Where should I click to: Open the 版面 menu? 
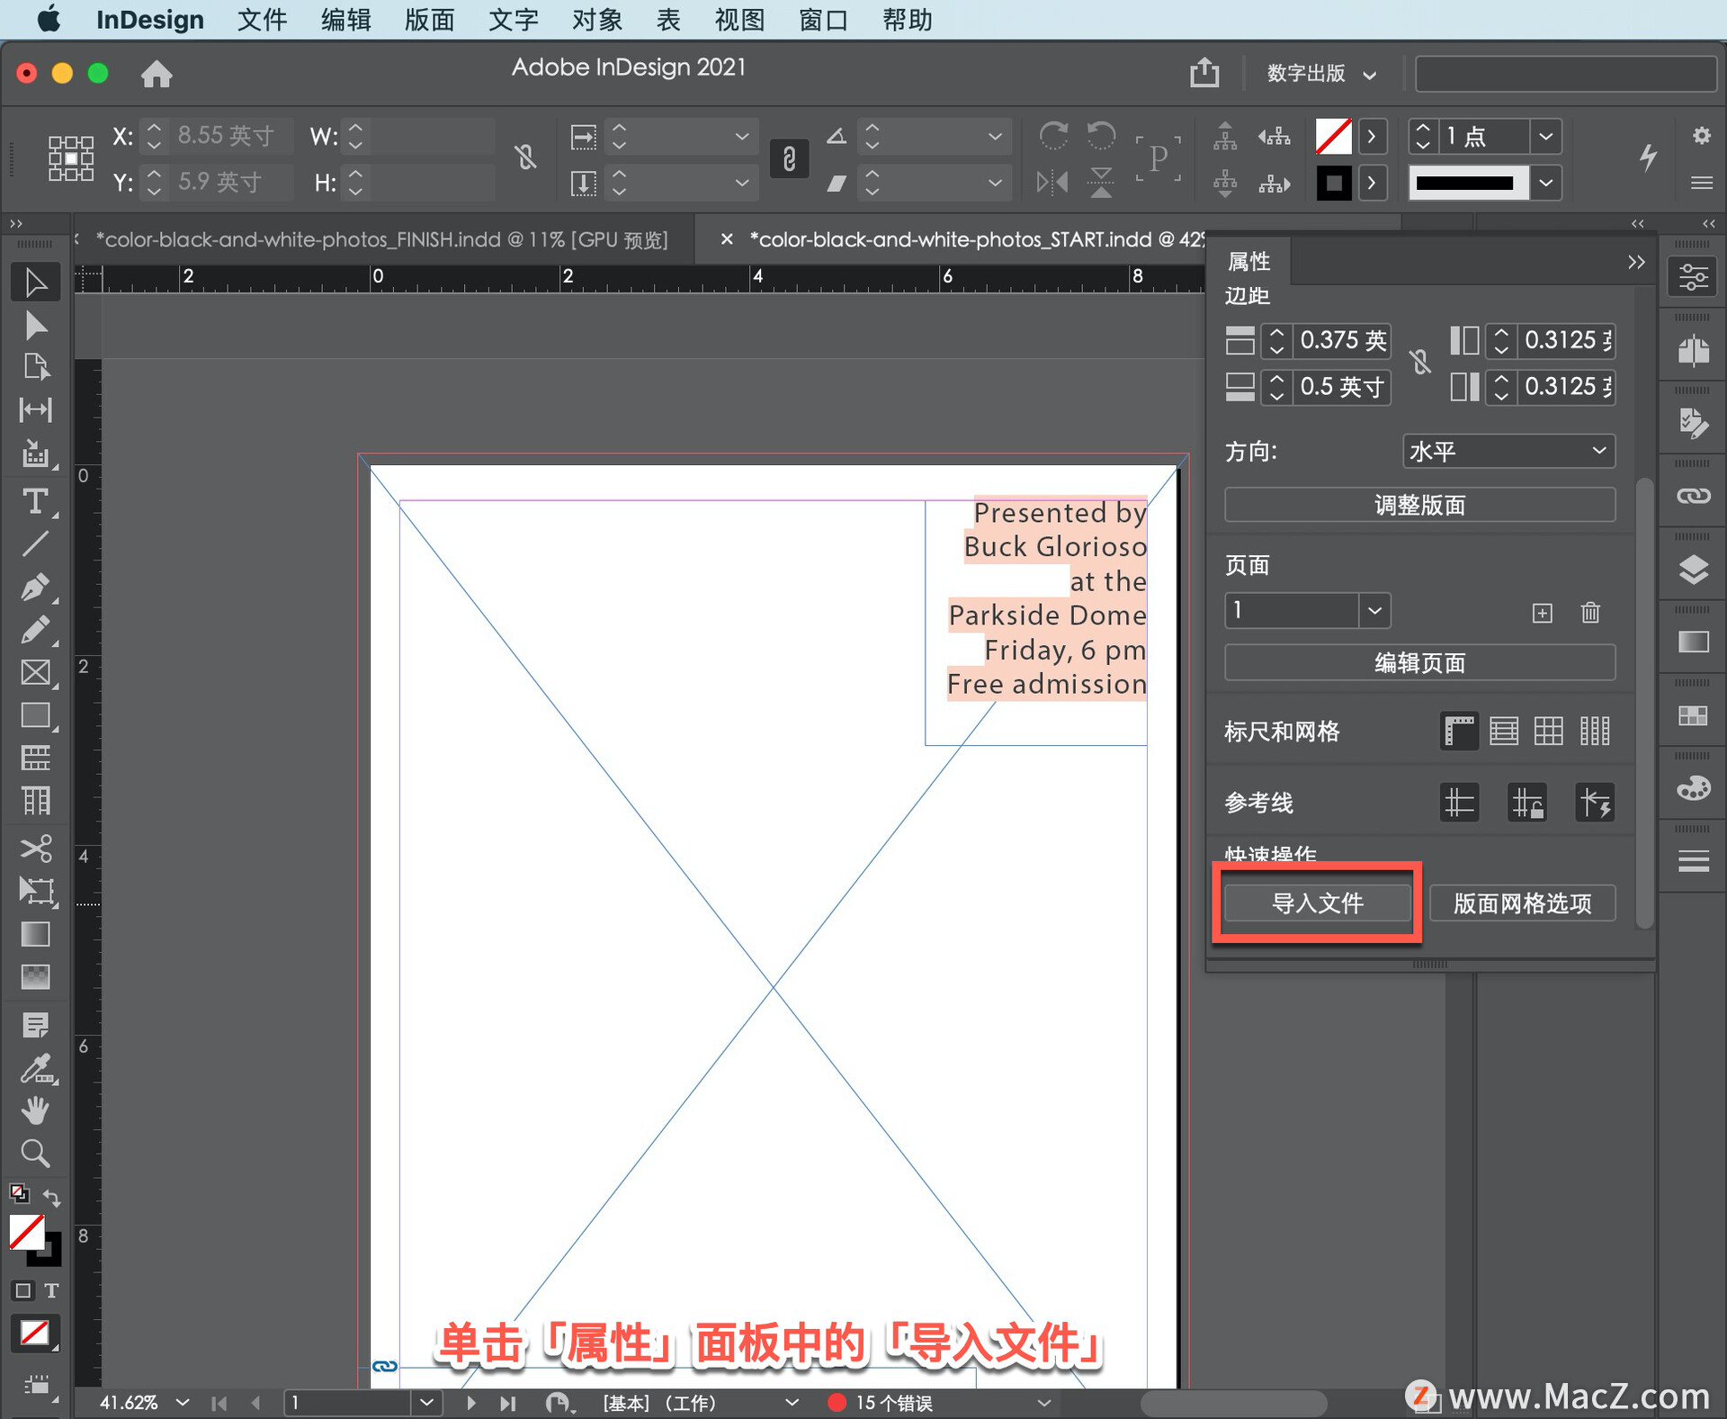(429, 20)
